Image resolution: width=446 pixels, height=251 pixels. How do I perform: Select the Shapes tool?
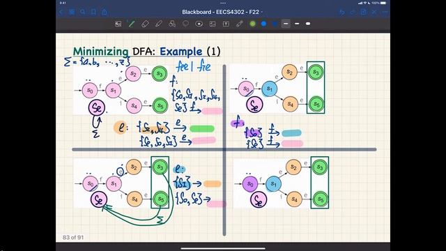(x=172, y=24)
